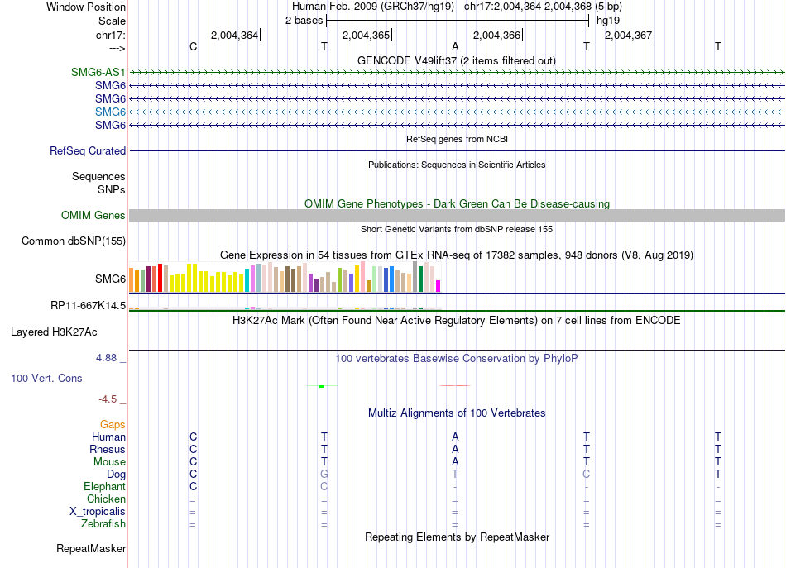
Task: Click the Chicken species row label
Action: (x=106, y=499)
